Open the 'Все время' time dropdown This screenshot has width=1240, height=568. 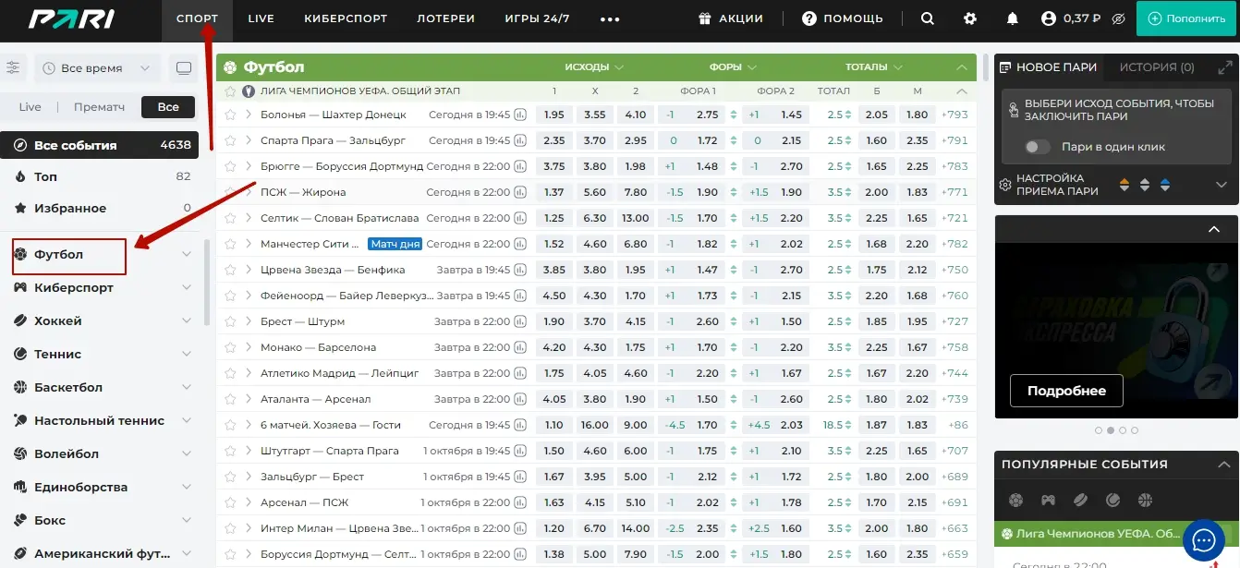coord(97,68)
